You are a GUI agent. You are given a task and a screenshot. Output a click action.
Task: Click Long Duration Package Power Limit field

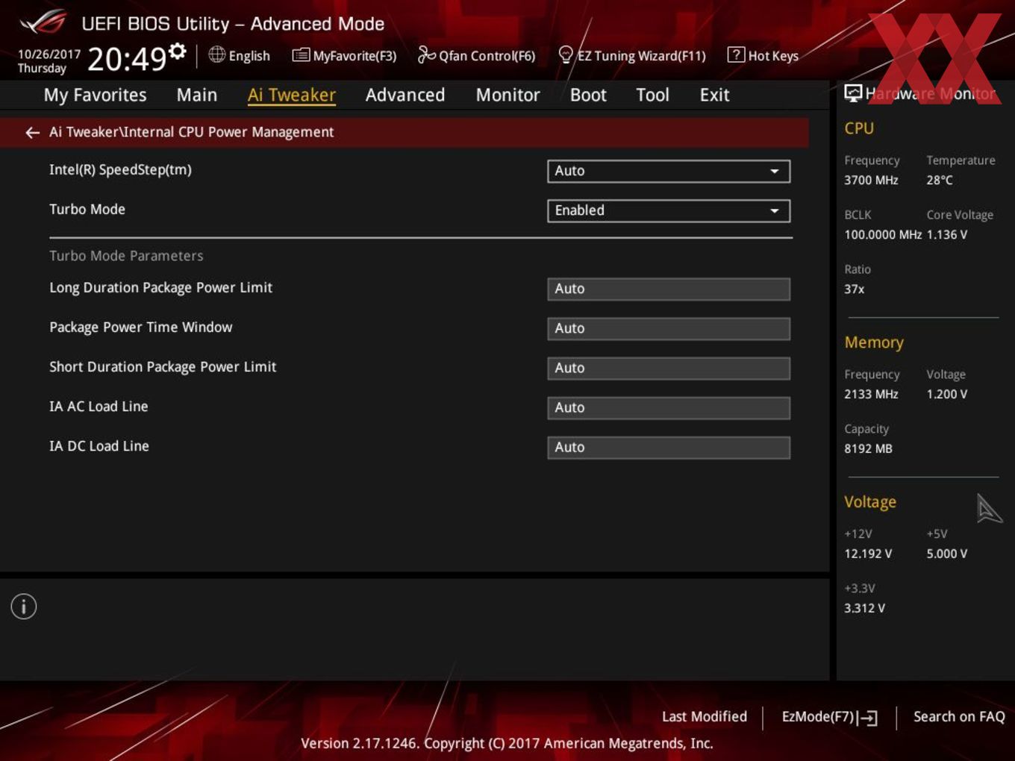coord(669,289)
